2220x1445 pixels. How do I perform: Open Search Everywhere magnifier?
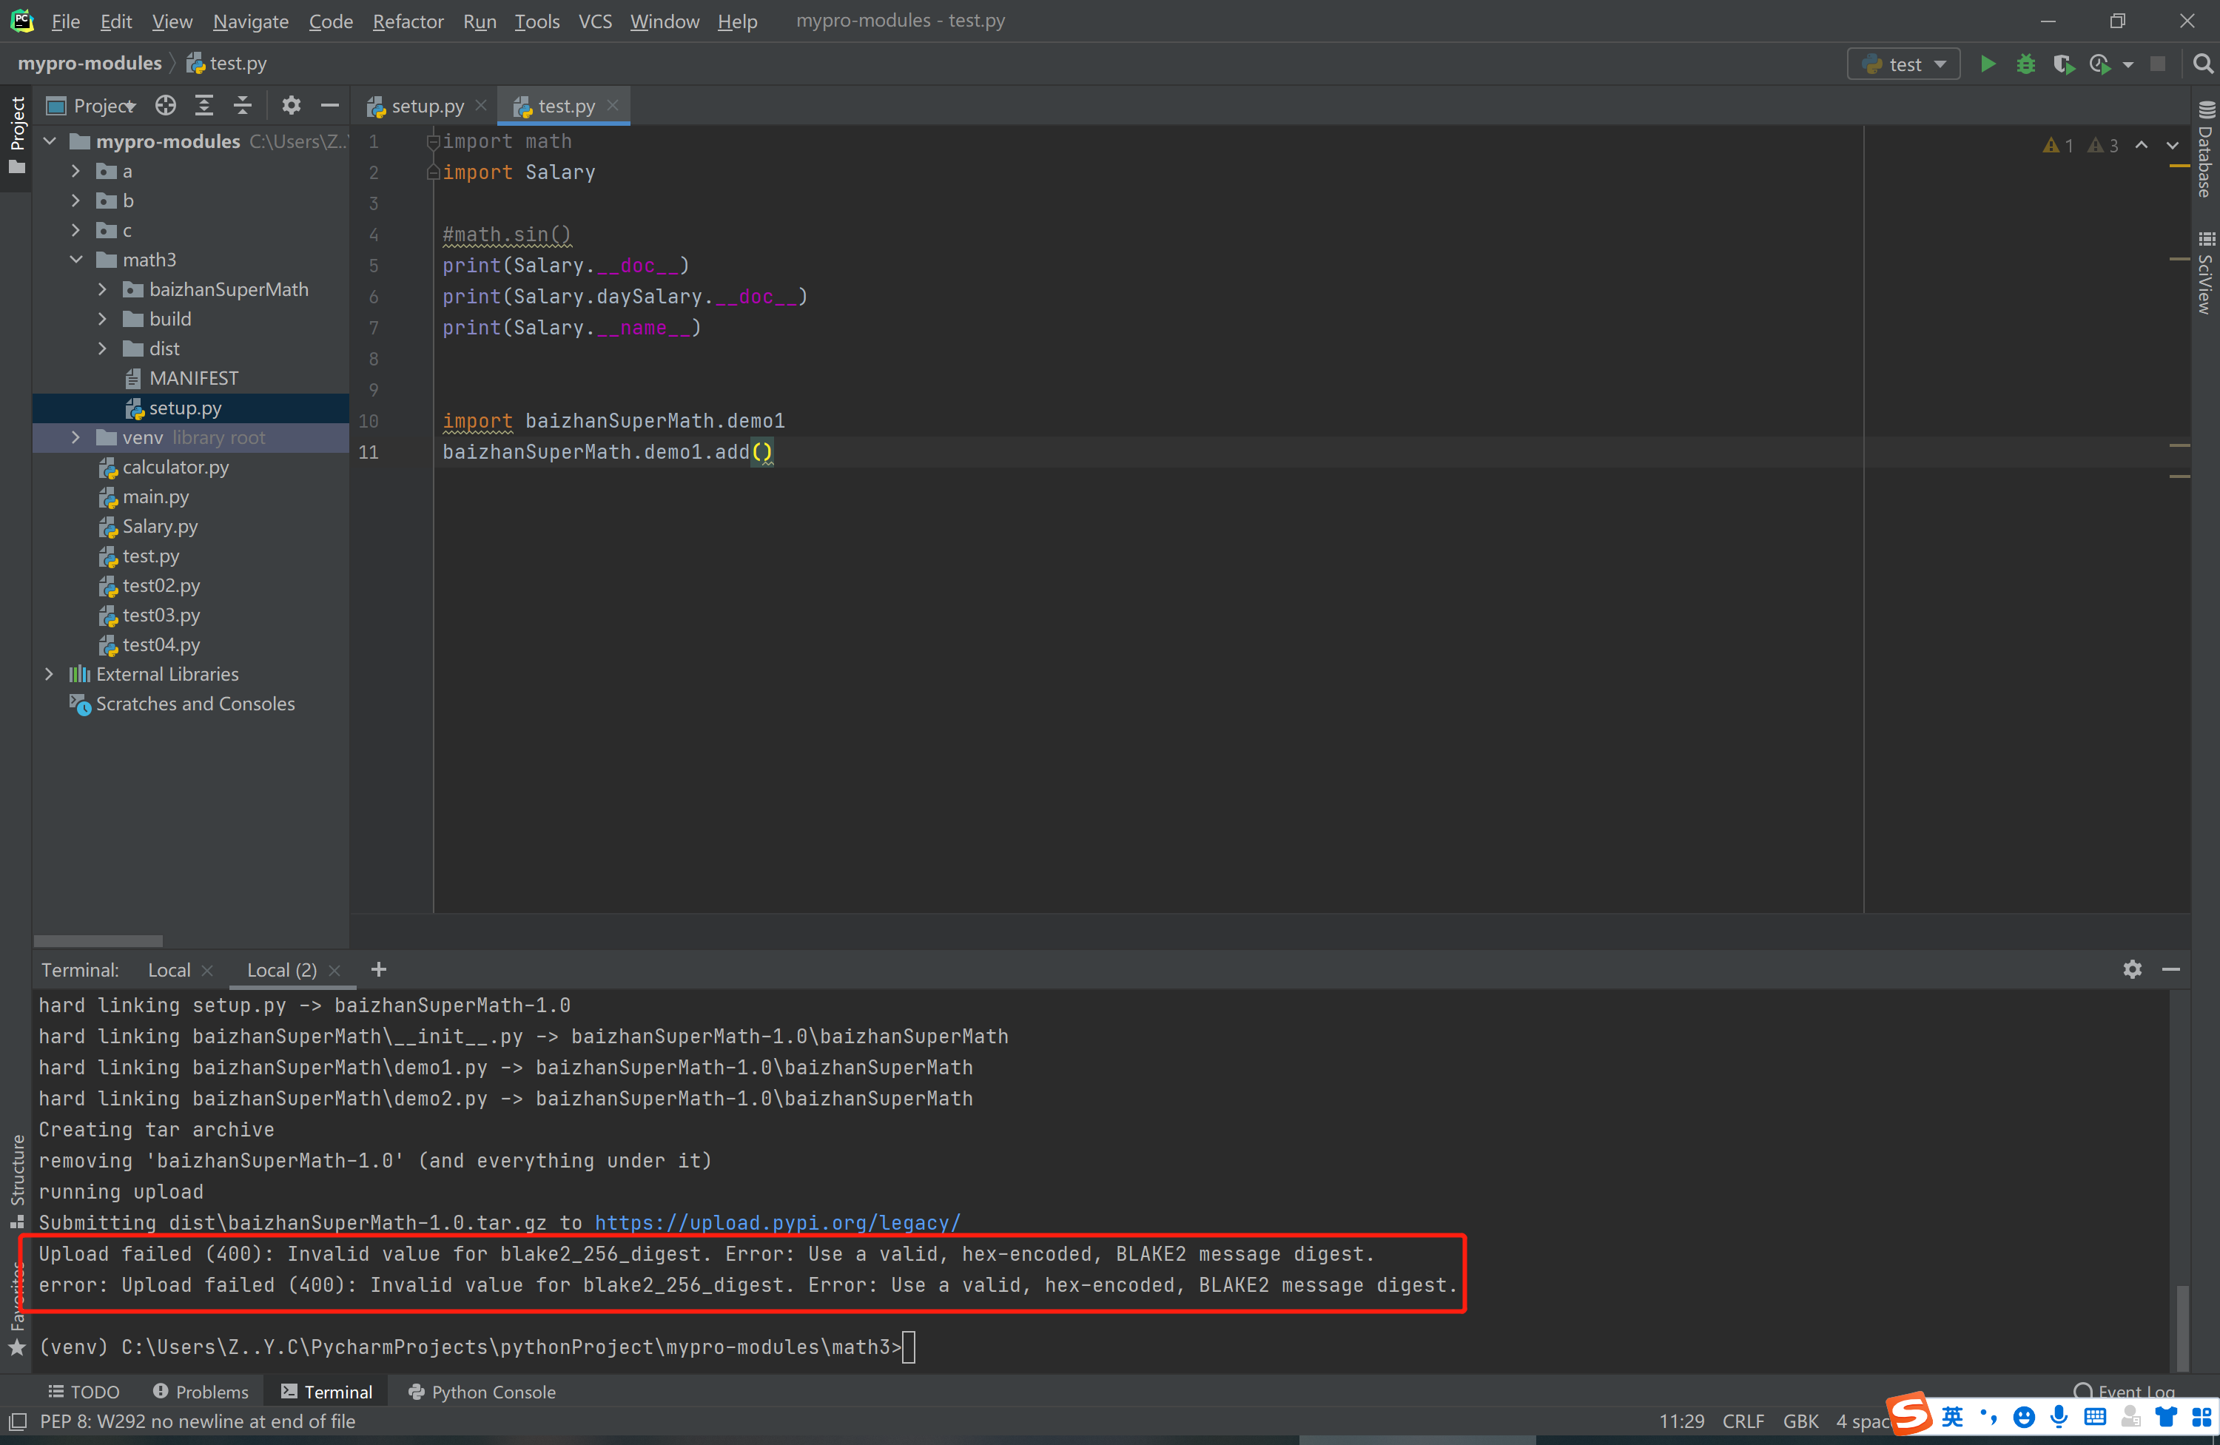pos(2202,64)
